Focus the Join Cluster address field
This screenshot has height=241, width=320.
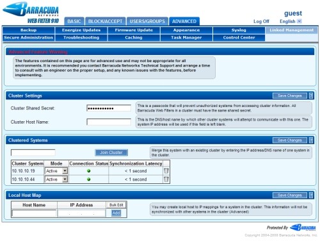(33, 153)
